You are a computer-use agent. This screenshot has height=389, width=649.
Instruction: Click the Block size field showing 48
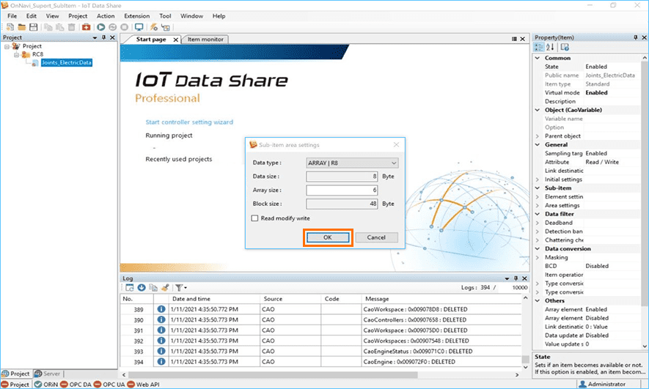[342, 204]
